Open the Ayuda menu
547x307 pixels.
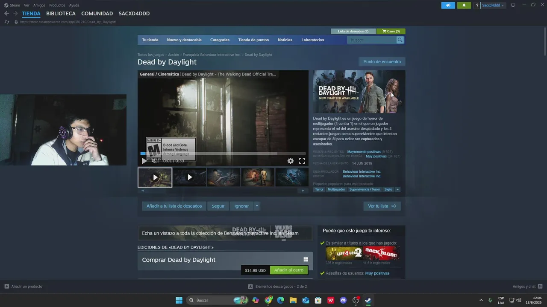pos(74,5)
